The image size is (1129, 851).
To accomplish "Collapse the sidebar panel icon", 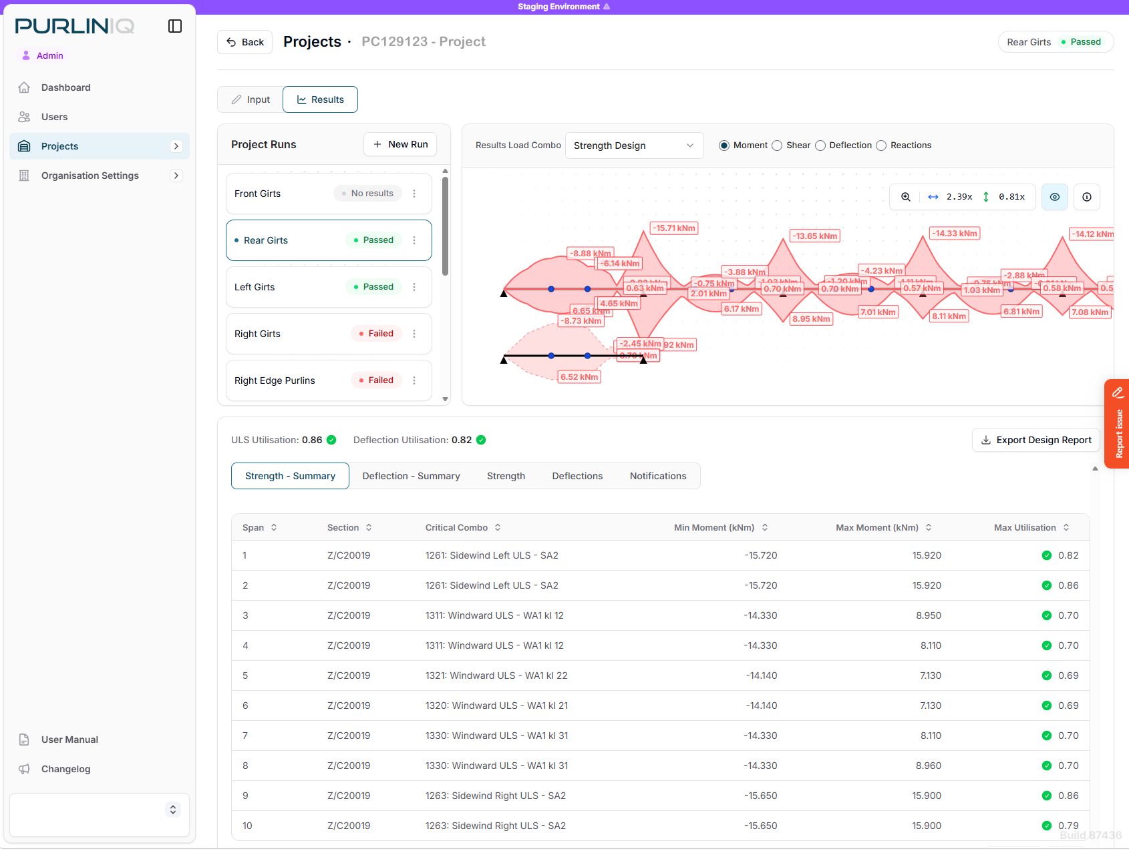I will [175, 26].
